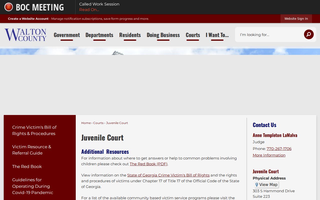The image size is (320, 200).
Task: Click the Juvenile Court breadcrumb link
Action: pos(117,123)
